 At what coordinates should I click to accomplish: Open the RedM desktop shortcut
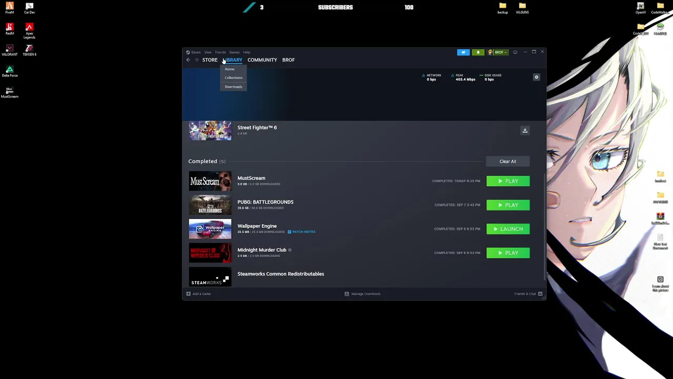tap(9, 29)
